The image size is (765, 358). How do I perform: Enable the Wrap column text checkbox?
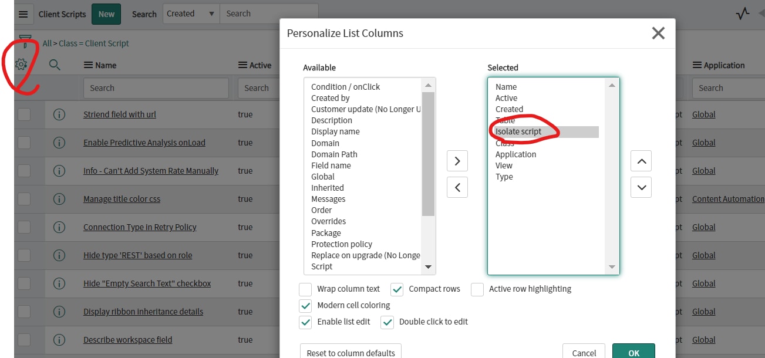click(305, 289)
